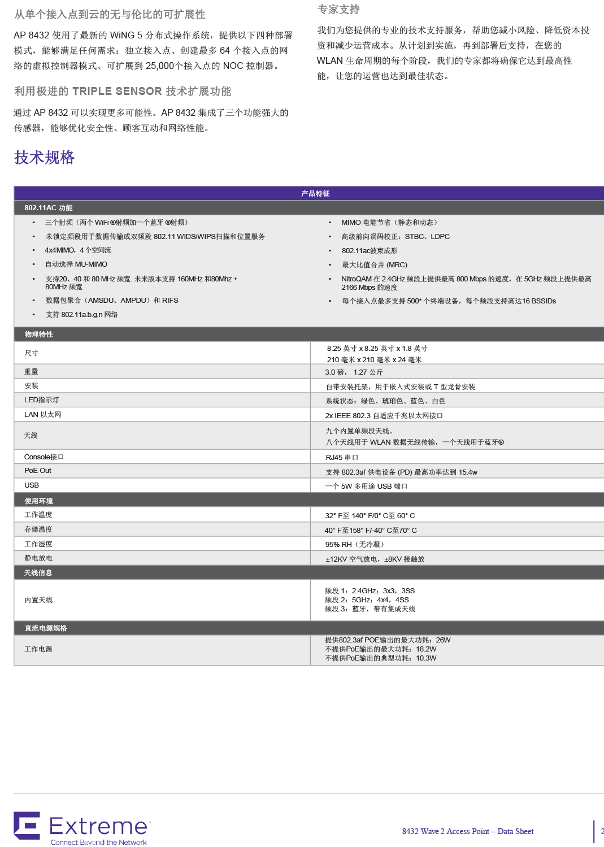
Task: Click the 802.11AC 功能 section header
Action: 49,208
